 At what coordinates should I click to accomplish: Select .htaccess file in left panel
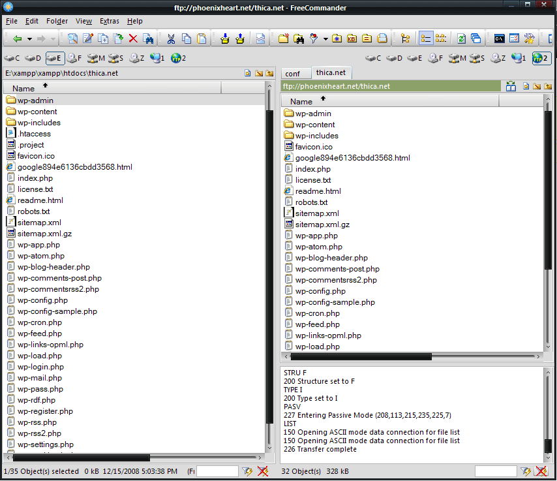click(35, 134)
